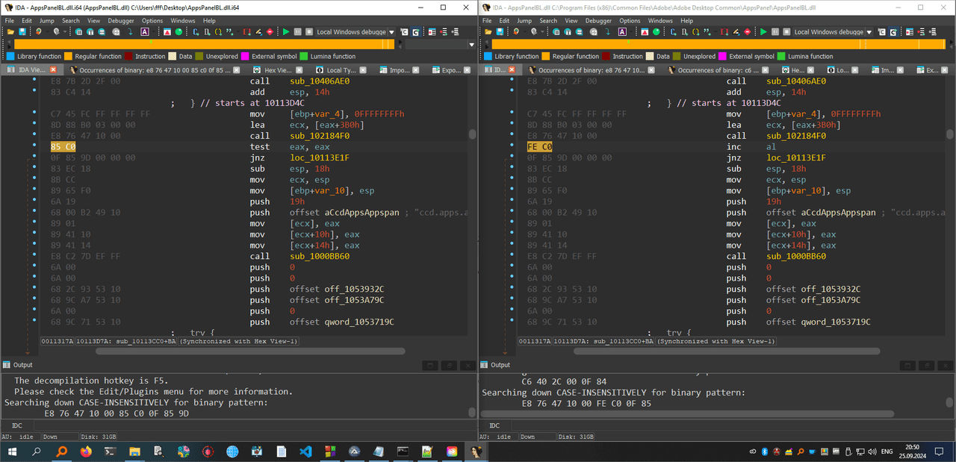Start debugging with green play icon, left window
This screenshot has height=462, width=956.
286,32
